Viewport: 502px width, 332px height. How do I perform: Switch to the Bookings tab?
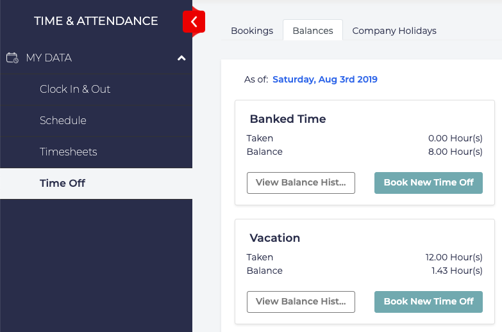pyautogui.click(x=252, y=31)
